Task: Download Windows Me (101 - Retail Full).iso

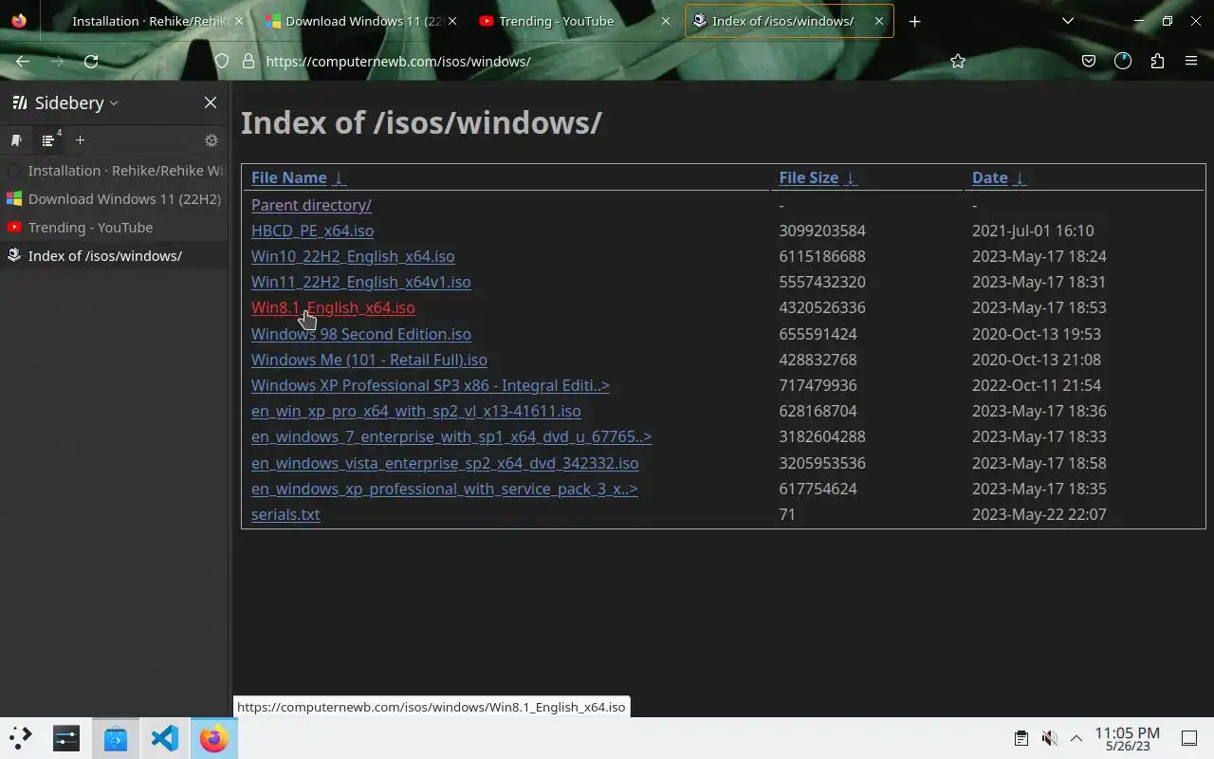Action: [x=369, y=360]
